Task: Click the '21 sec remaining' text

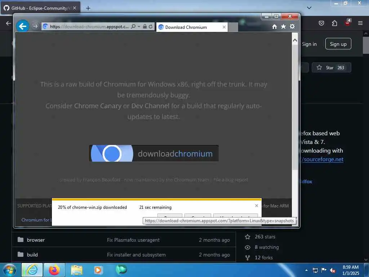Action: 155,207
